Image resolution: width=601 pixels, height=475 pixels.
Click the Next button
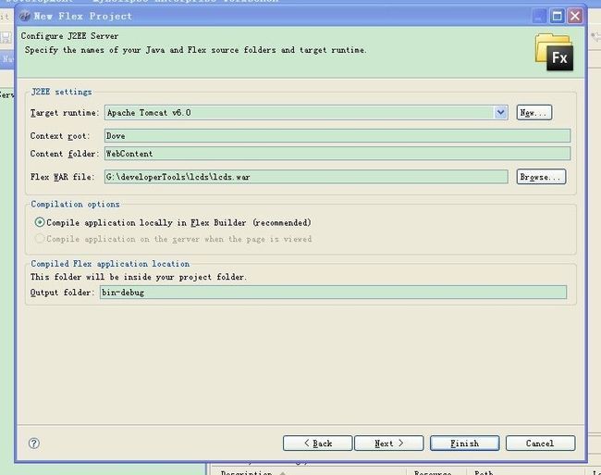(x=389, y=444)
